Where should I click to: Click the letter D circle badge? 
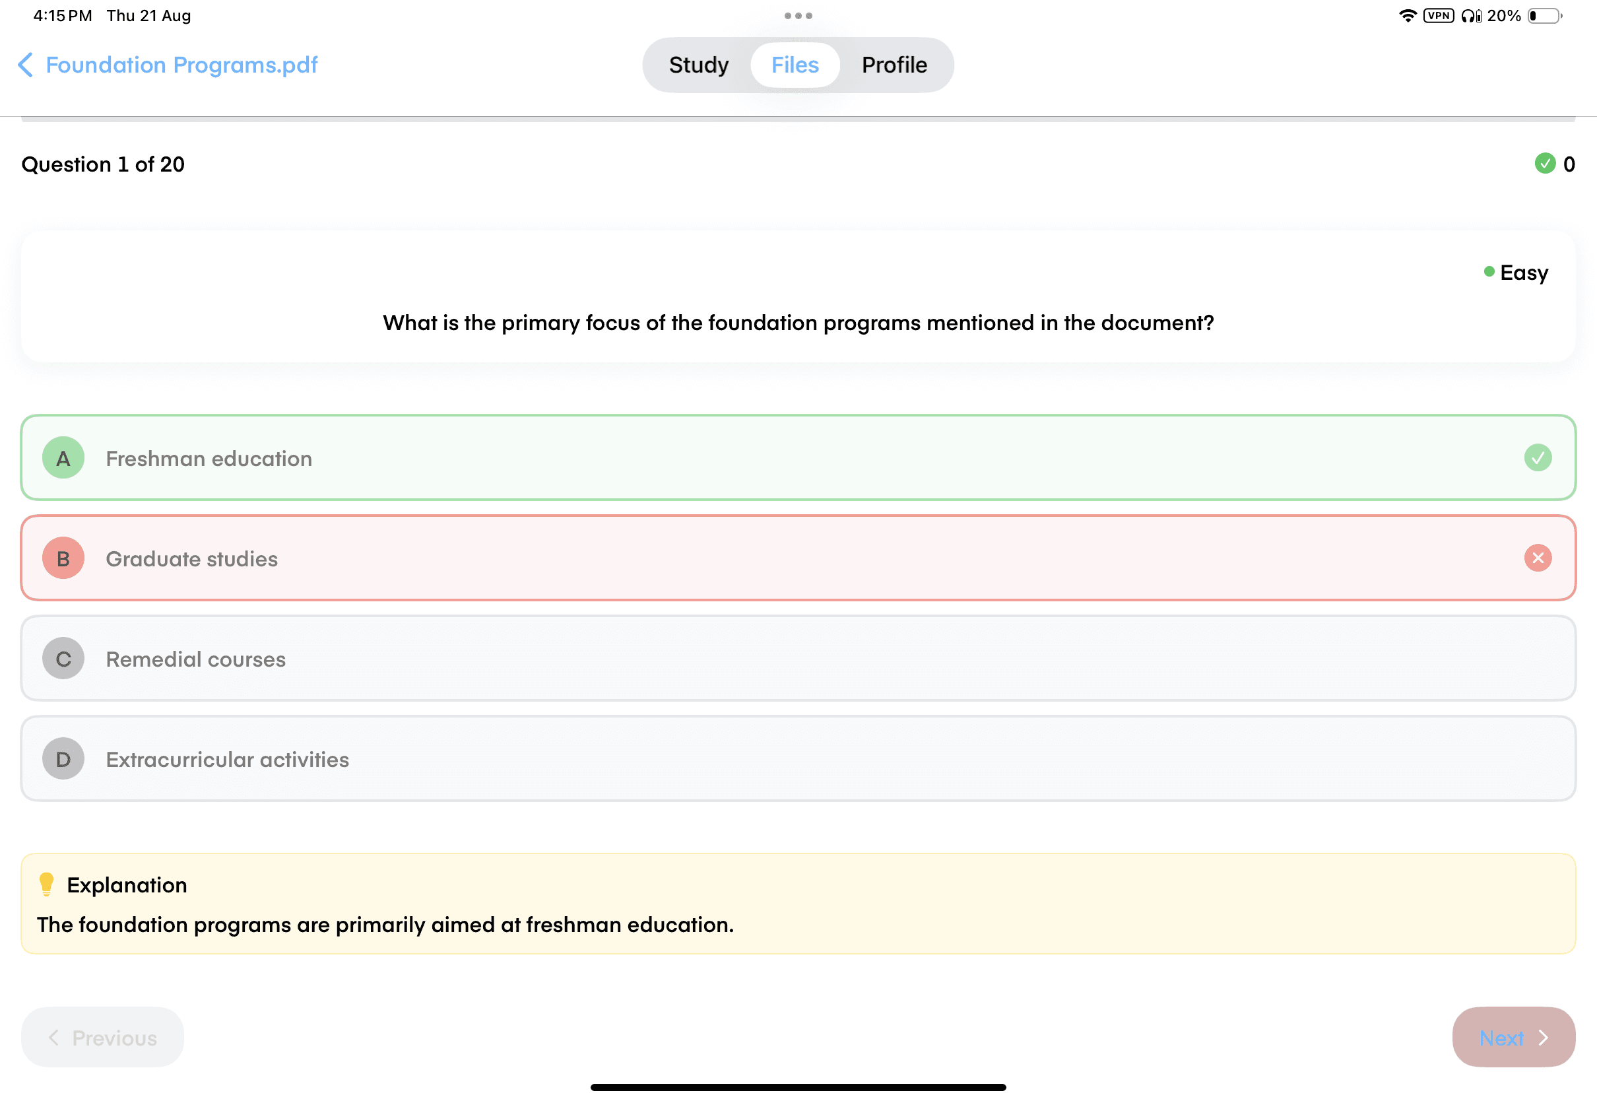pyautogui.click(x=63, y=759)
